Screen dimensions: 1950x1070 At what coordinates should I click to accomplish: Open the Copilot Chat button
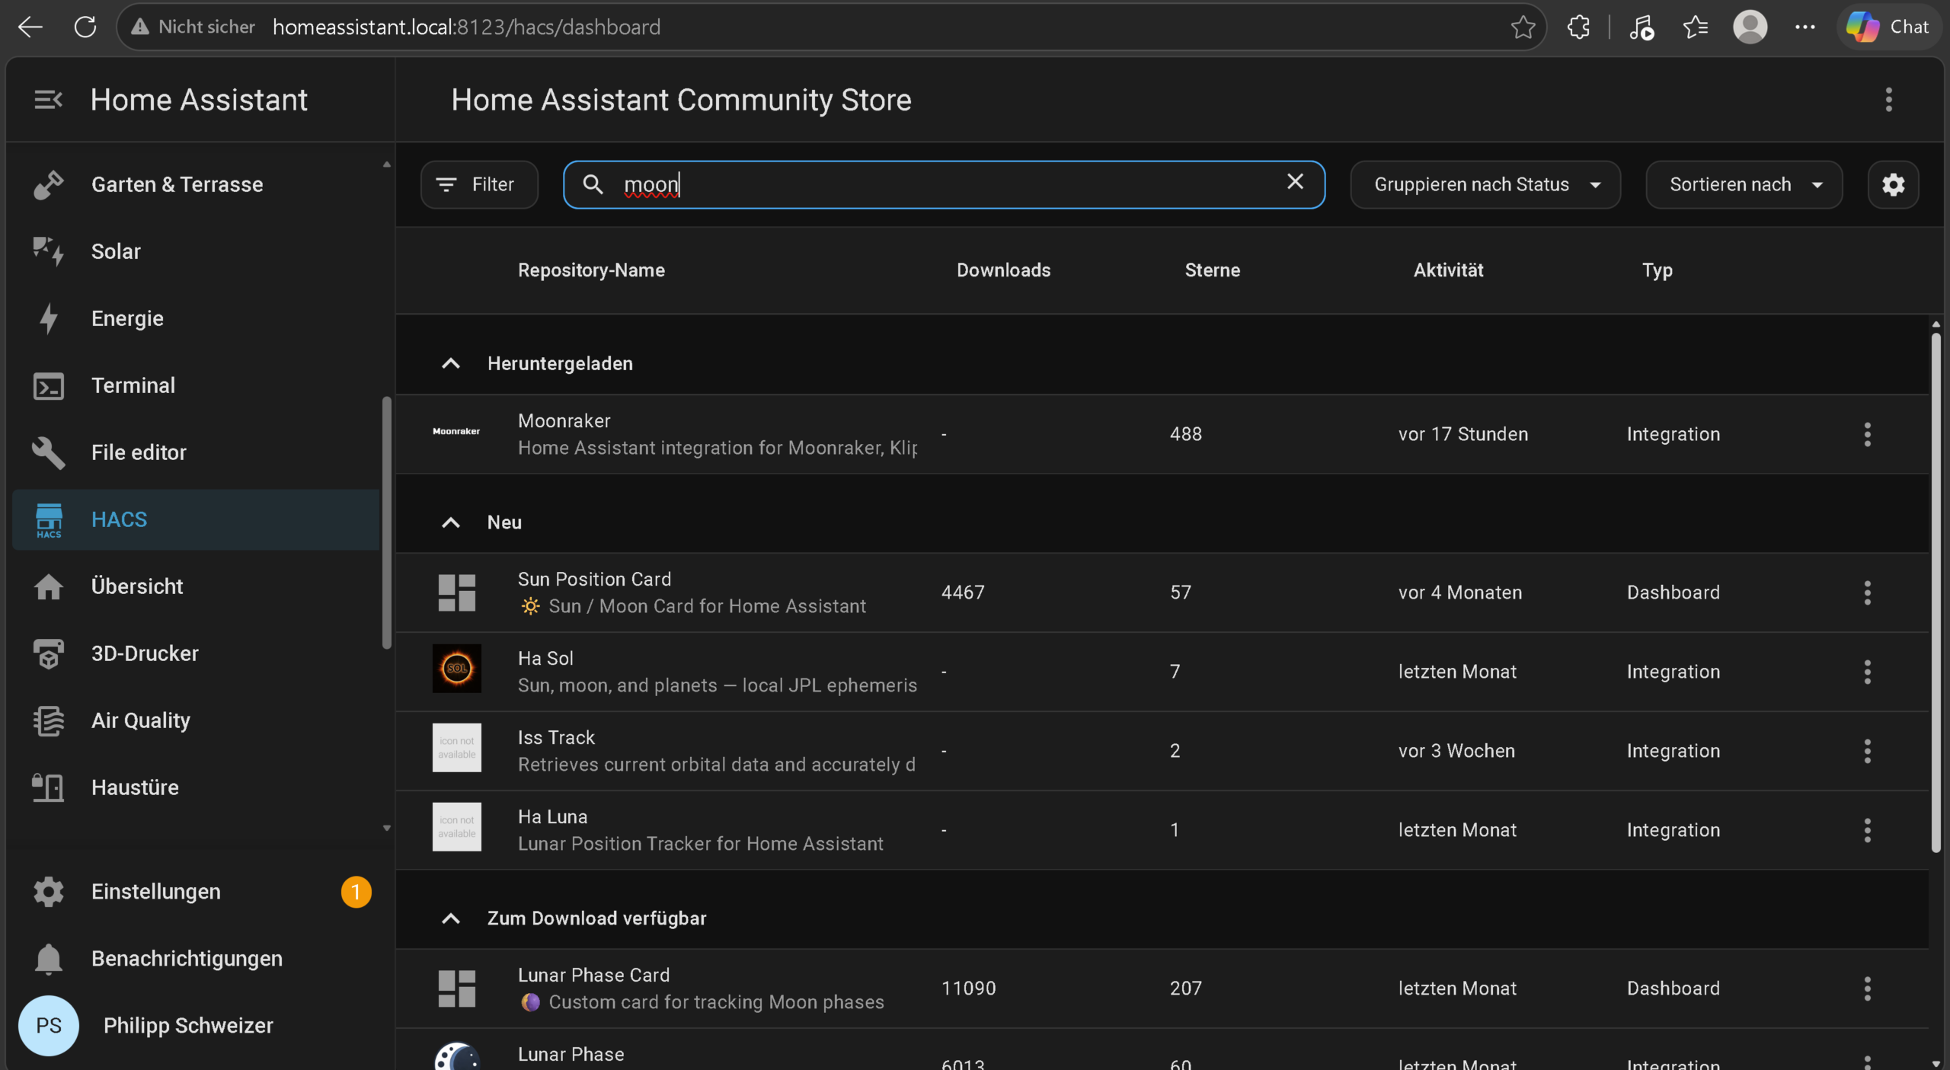click(x=1888, y=27)
